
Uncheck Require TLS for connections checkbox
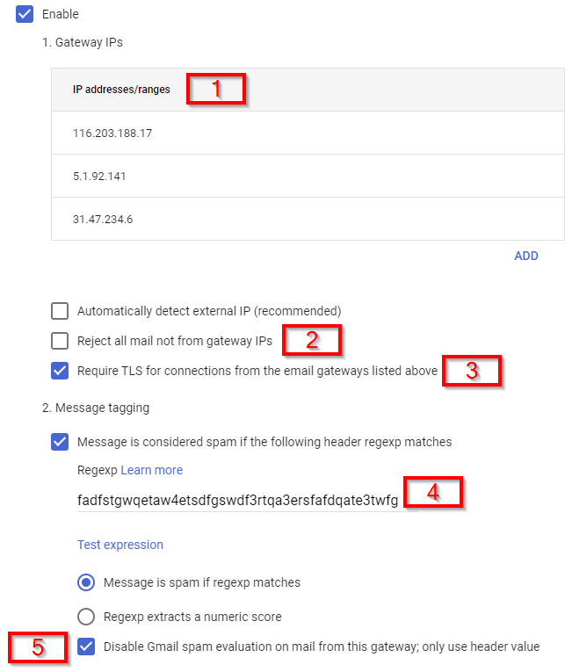pos(60,371)
